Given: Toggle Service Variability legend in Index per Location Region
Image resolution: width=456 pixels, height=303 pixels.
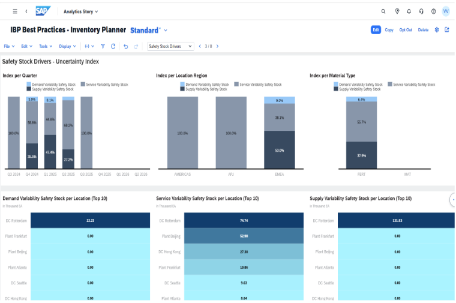Looking at the screenshot, I should tap(258, 85).
